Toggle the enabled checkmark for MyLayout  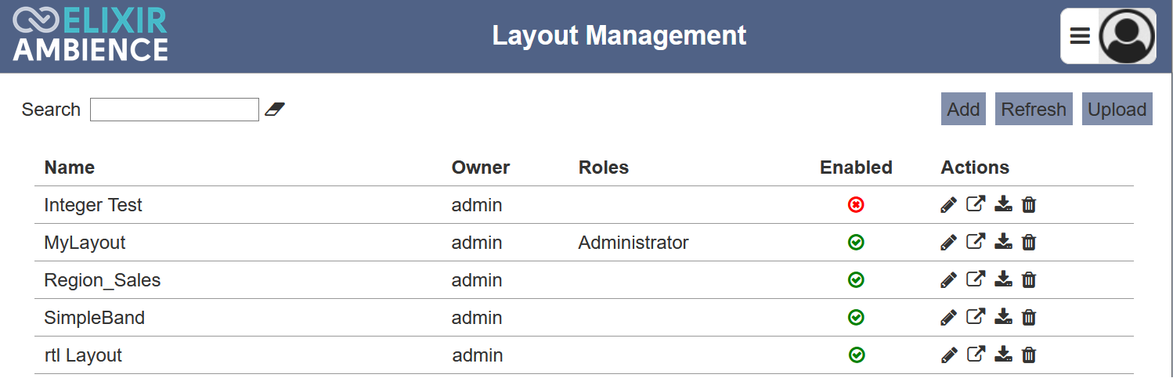[x=856, y=243]
